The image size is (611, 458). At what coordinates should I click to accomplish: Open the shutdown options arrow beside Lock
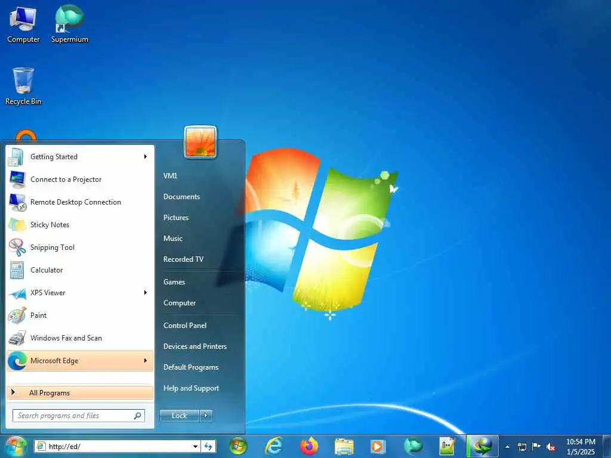[206, 416]
